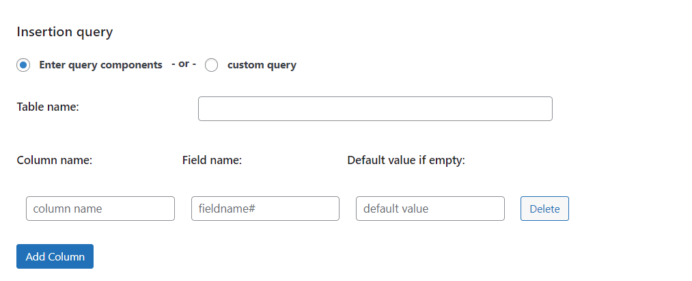Click the 'Field name:' header label
692x281 pixels.
click(x=212, y=161)
